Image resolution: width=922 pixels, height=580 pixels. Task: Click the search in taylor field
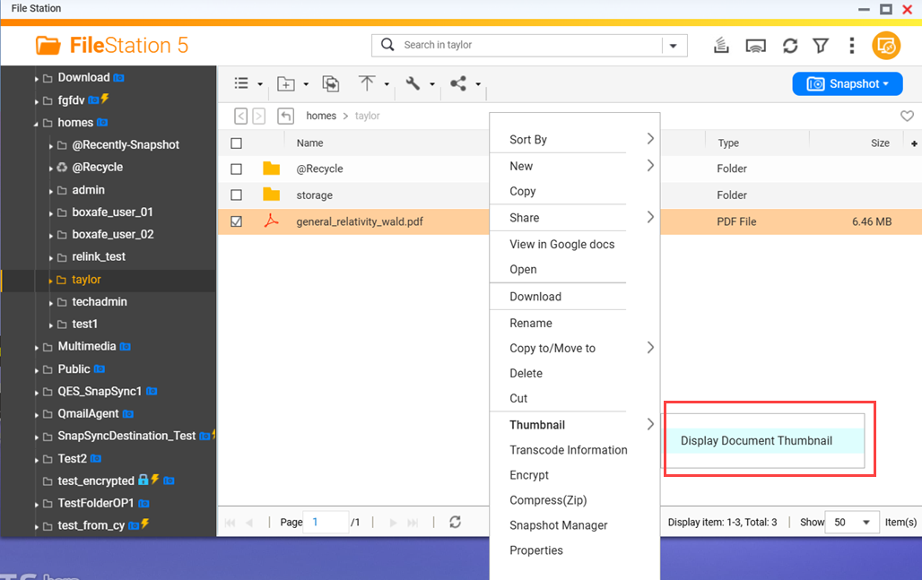point(529,45)
